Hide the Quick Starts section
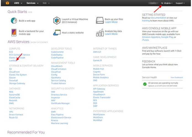The image size is (192, 137). (x=30, y=12)
